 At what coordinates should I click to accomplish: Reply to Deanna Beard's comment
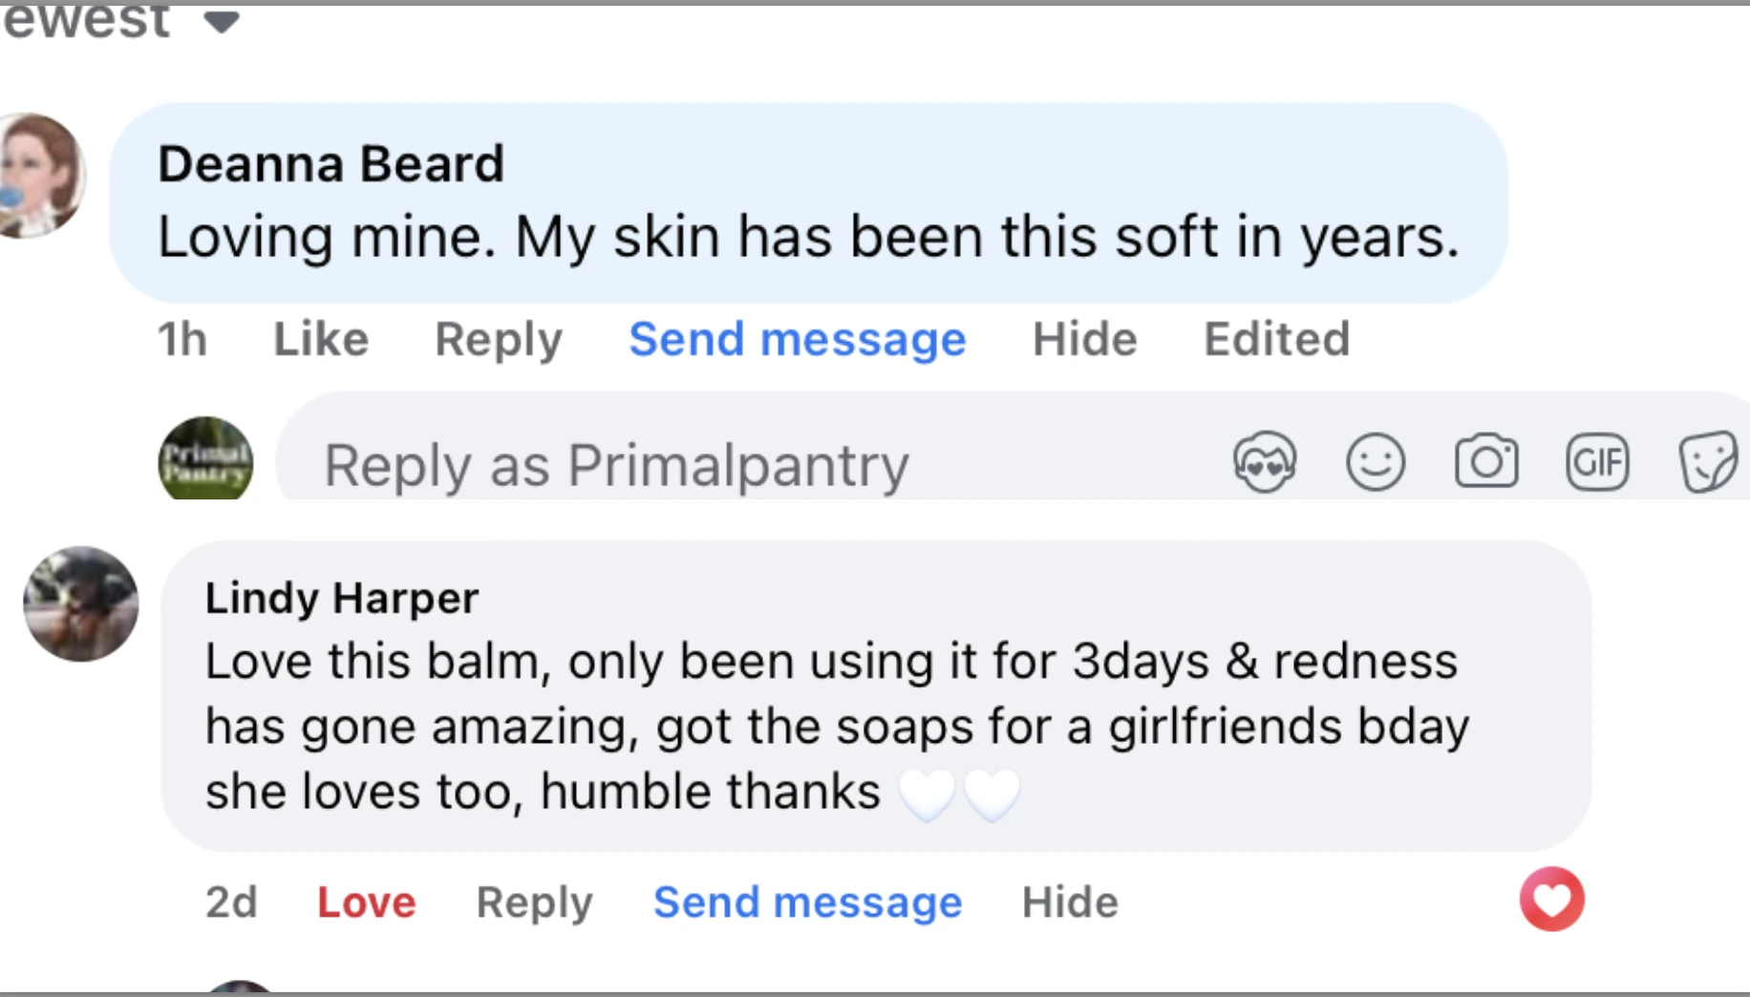point(498,339)
